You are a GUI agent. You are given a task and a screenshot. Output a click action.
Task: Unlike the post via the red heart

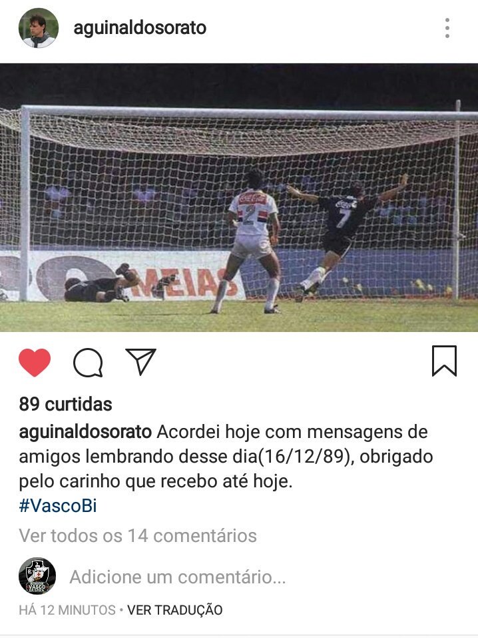(x=35, y=362)
